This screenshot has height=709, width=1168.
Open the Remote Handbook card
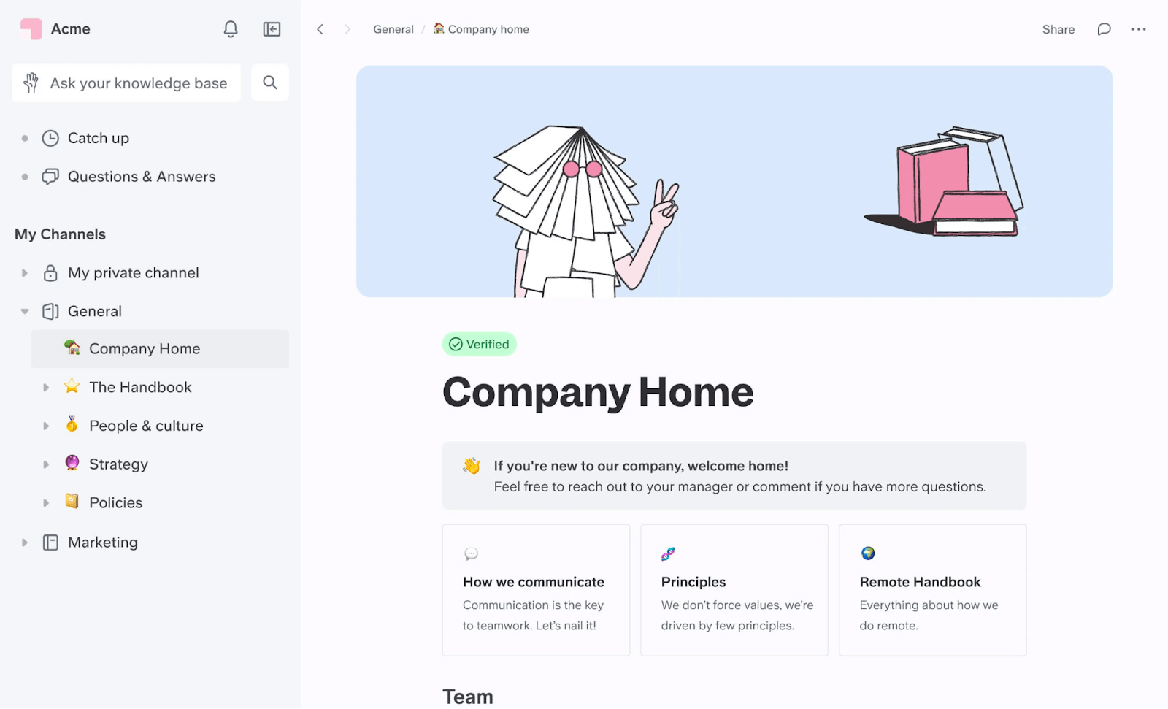932,590
